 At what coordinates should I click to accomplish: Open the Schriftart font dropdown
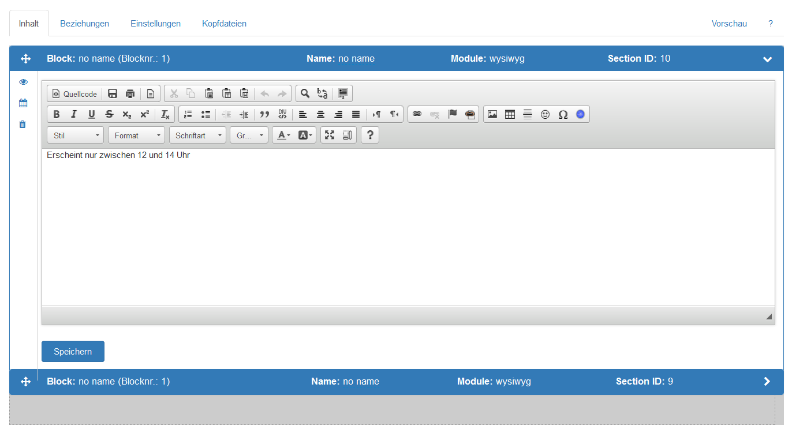(197, 135)
